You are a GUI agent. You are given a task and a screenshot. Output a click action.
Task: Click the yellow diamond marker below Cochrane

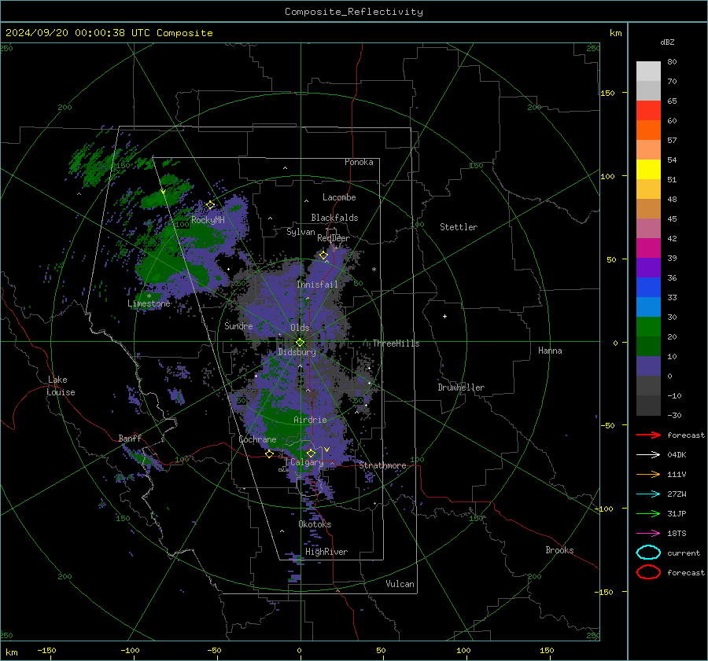coord(270,454)
